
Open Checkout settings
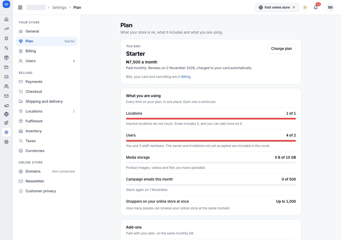tap(47, 92)
